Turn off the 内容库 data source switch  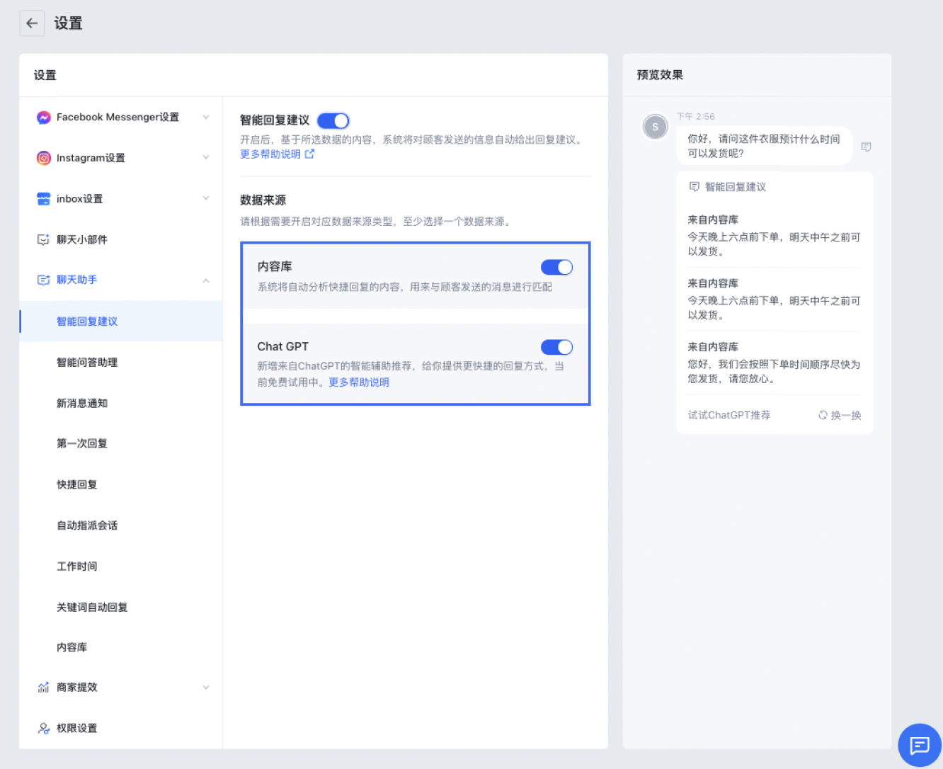pyautogui.click(x=556, y=267)
